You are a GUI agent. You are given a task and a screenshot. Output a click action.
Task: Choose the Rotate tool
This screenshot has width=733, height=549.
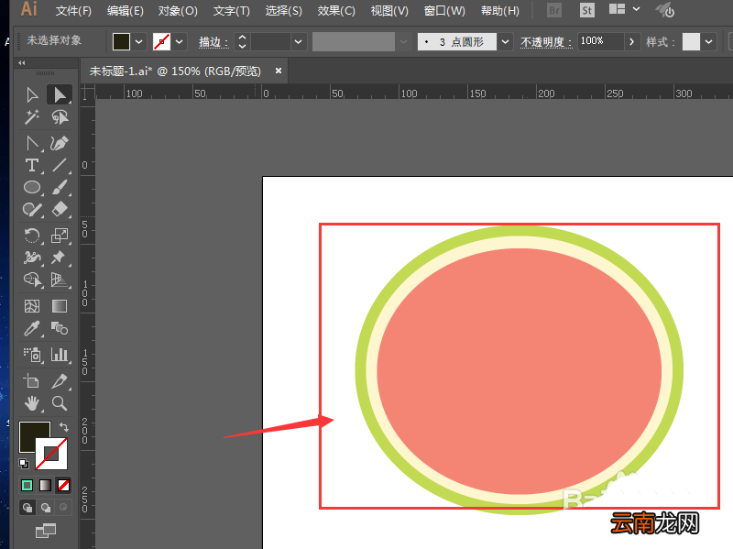pyautogui.click(x=32, y=236)
